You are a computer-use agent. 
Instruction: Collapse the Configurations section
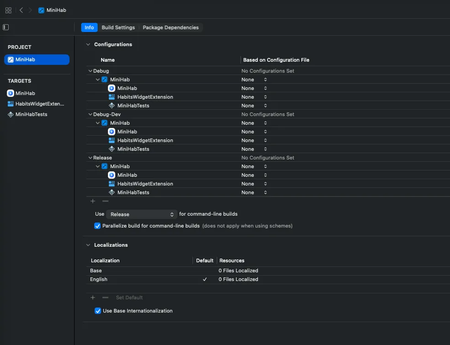coord(88,44)
